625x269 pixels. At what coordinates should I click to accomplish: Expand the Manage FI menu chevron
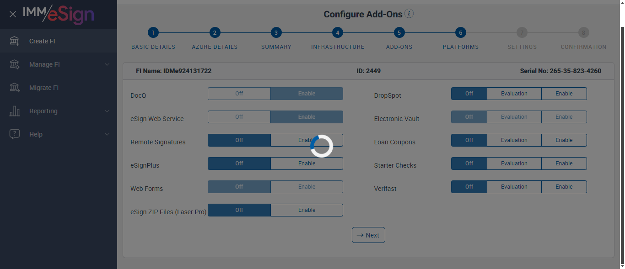107,64
